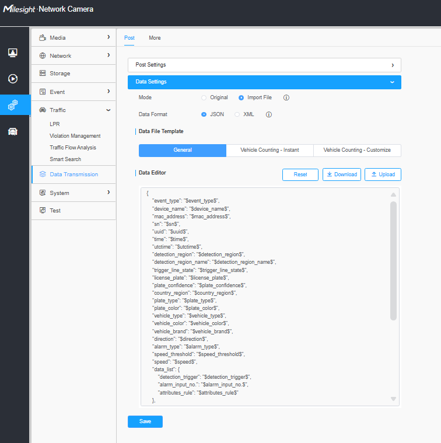The width and height of the screenshot is (441, 443).
Task: Show info tooltip next to XML format
Action: pyautogui.click(x=269, y=114)
